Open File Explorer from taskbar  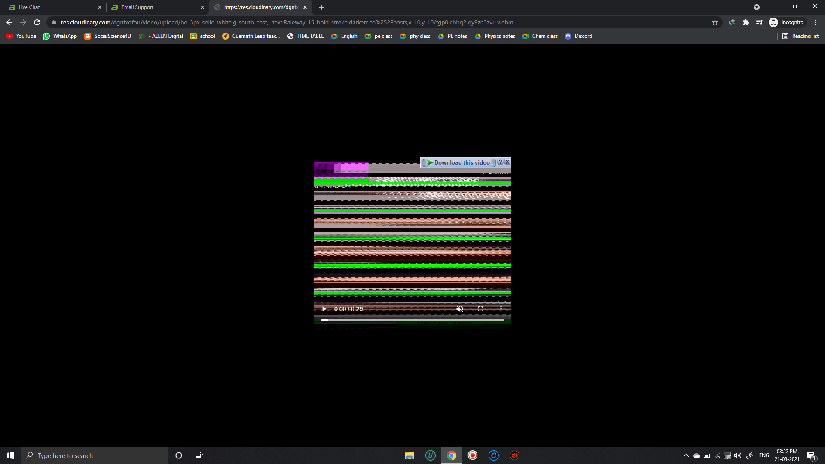pyautogui.click(x=409, y=455)
